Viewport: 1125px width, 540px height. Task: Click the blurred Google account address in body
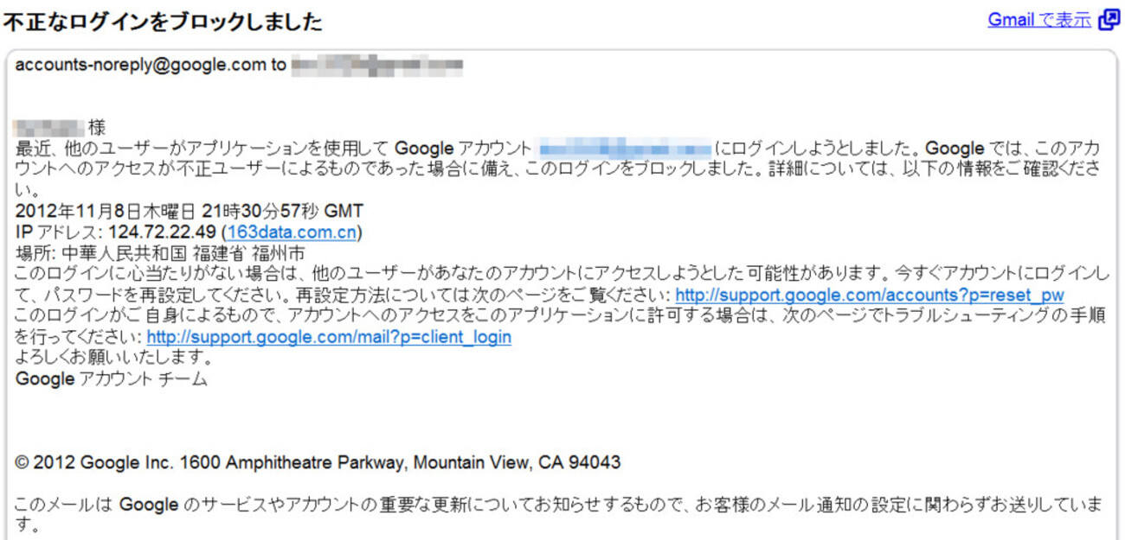[625, 149]
